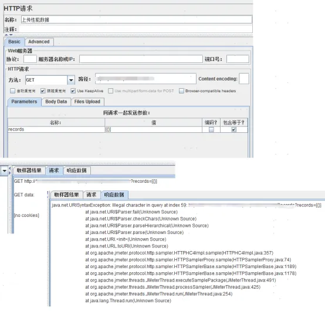The height and width of the screenshot is (311, 325).
Task: Click the 路径 path input field
Action: 145,79
